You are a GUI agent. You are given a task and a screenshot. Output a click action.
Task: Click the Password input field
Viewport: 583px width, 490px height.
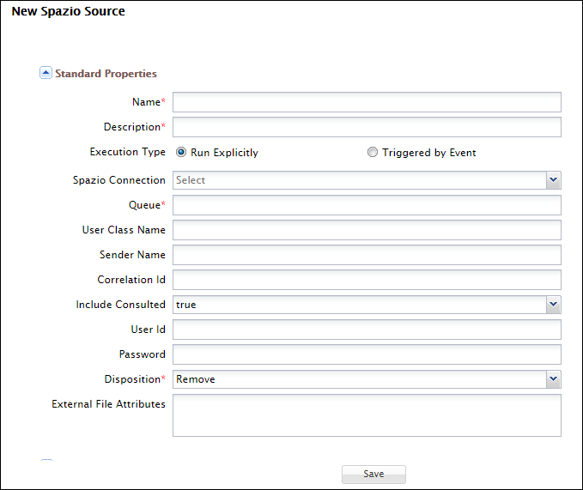point(367,354)
